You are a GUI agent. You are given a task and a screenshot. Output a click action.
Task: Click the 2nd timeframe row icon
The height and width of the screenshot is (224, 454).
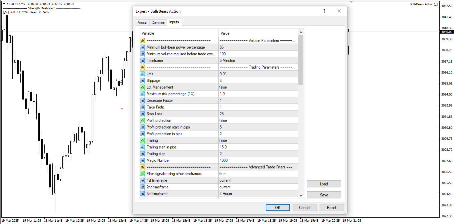(142, 187)
